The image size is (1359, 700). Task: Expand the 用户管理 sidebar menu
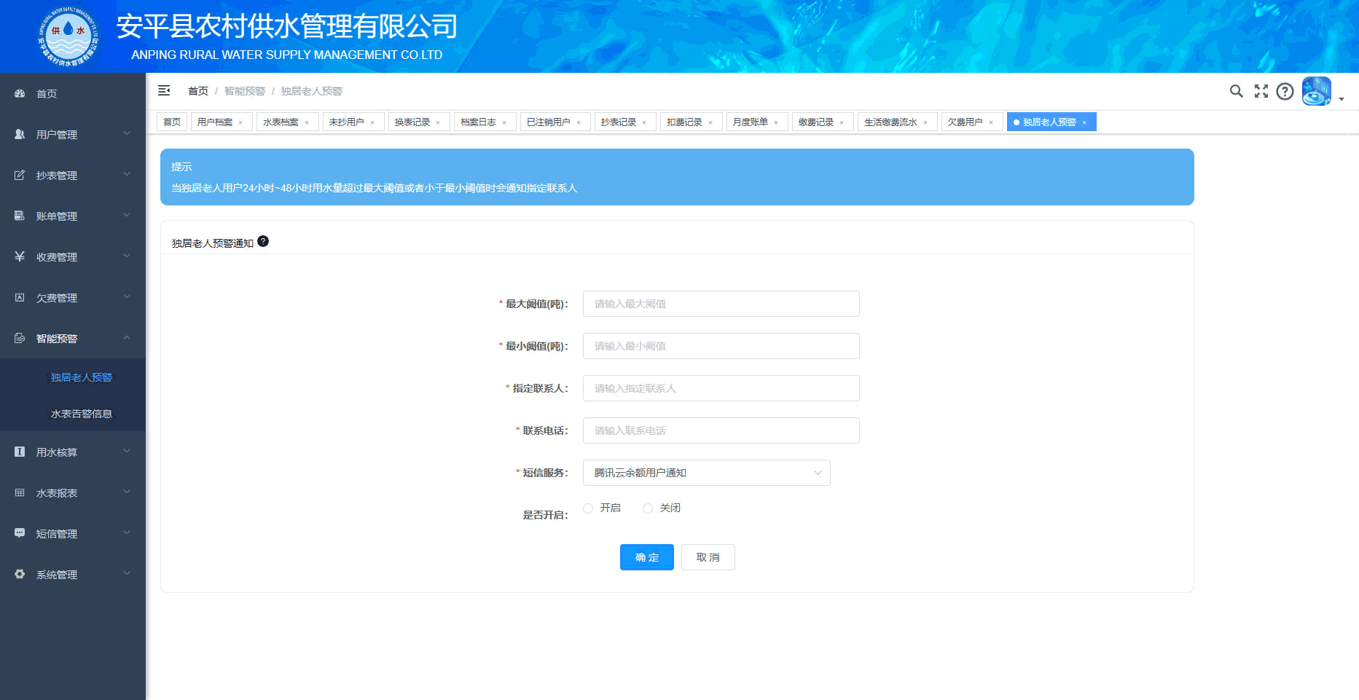pos(73,134)
